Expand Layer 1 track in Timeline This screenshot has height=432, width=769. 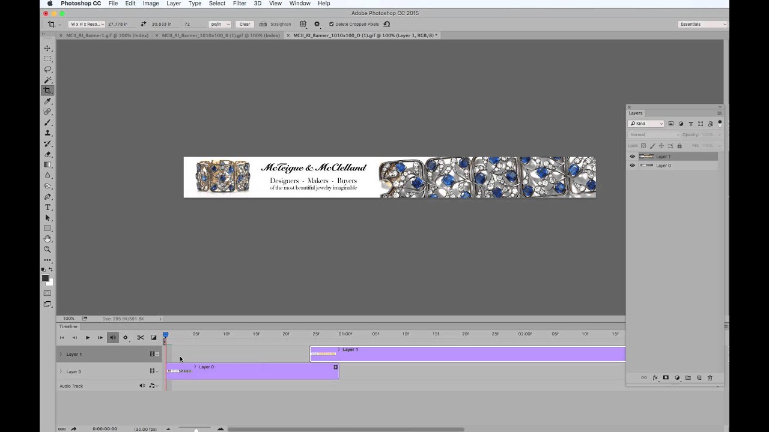click(61, 354)
